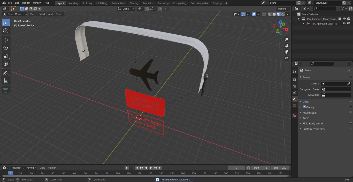Toggle camera view with camera icon
The width and height of the screenshot is (353, 182).
pyautogui.click(x=286, y=52)
